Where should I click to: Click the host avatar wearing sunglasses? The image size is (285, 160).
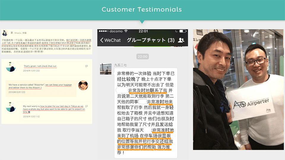(x=83, y=85)
